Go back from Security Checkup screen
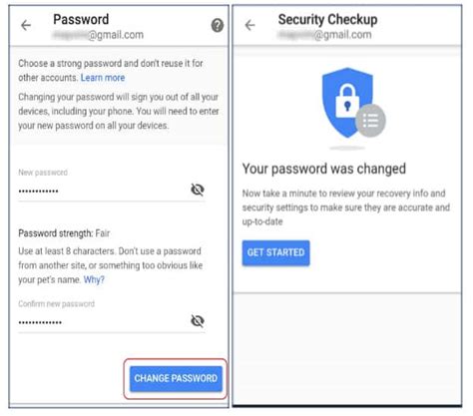 tap(249, 25)
